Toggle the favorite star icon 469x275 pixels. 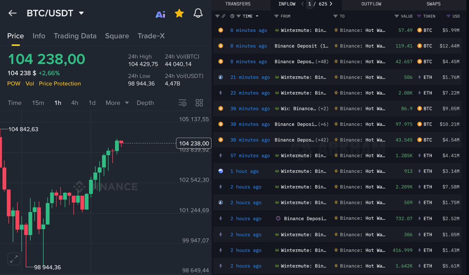179,13
